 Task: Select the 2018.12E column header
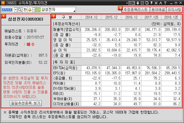click(x=171, y=17)
